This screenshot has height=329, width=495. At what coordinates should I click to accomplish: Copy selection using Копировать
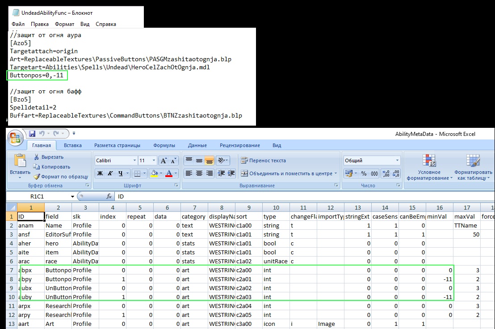(52, 167)
